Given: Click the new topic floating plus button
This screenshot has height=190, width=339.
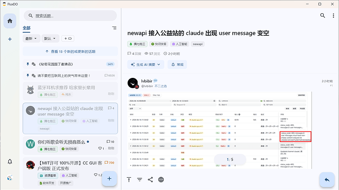Looking at the screenshot, I should 110,178.
